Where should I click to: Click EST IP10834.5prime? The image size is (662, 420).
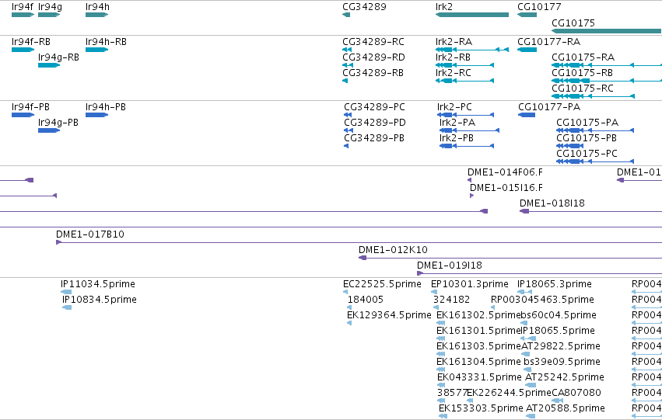pyautogui.click(x=100, y=300)
